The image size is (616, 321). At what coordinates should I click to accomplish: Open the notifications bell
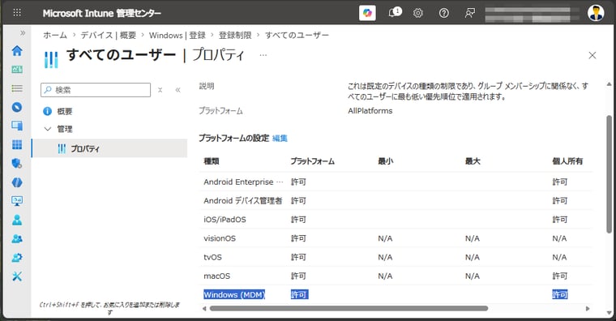coord(394,13)
